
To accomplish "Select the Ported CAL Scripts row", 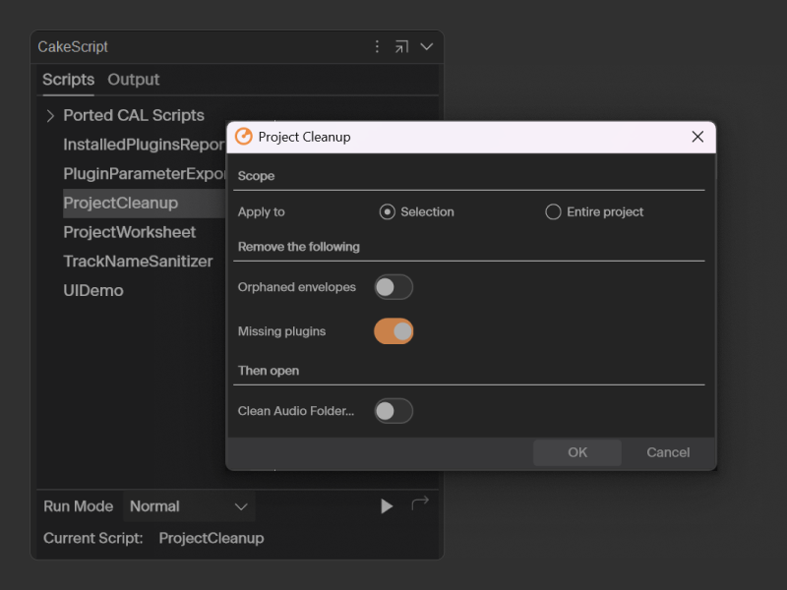I will [134, 115].
